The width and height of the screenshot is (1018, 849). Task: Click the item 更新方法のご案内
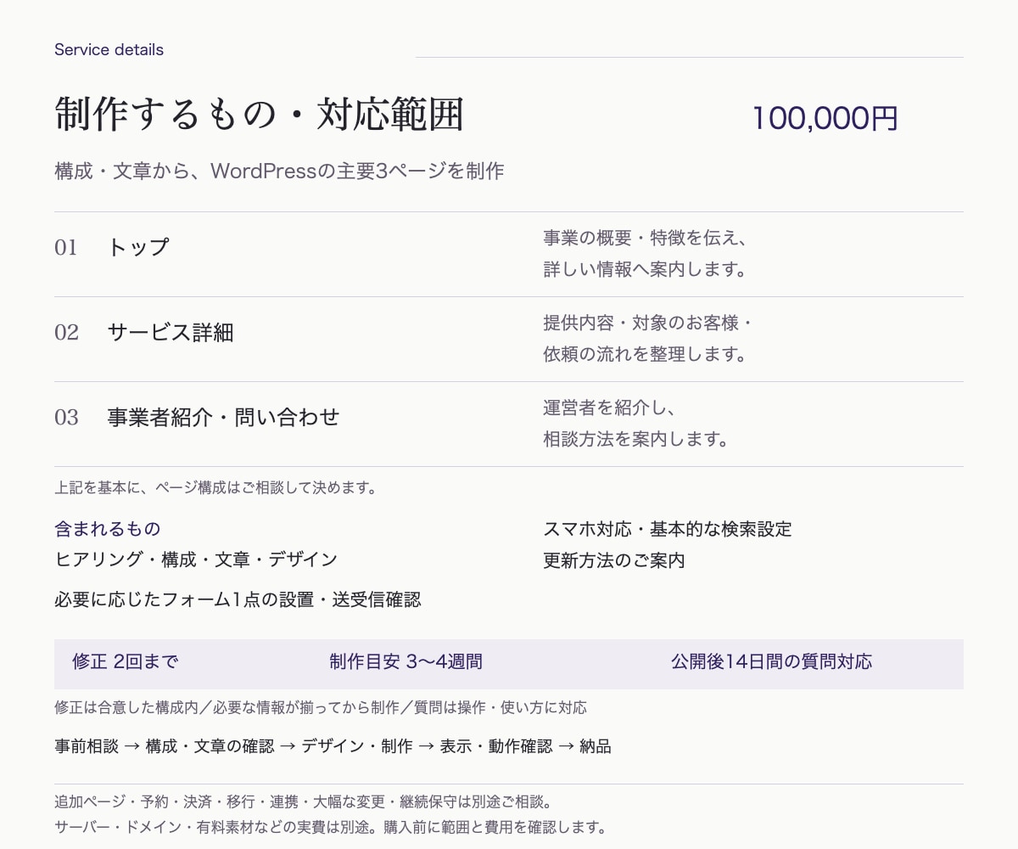614,561
